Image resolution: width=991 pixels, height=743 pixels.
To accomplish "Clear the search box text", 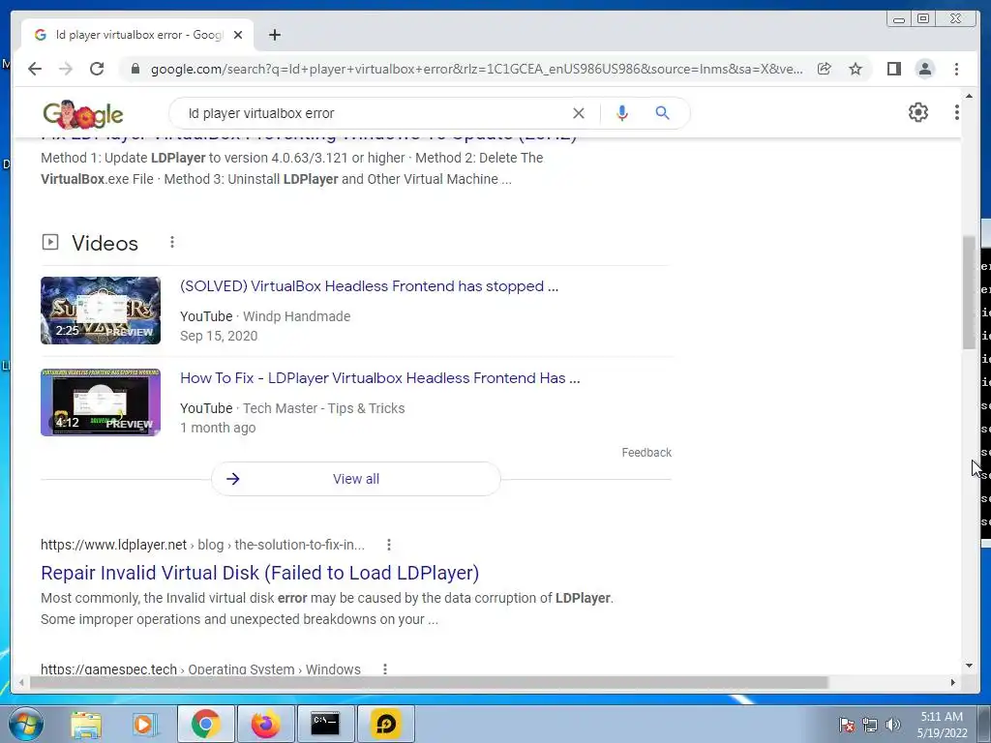I will 579,113.
